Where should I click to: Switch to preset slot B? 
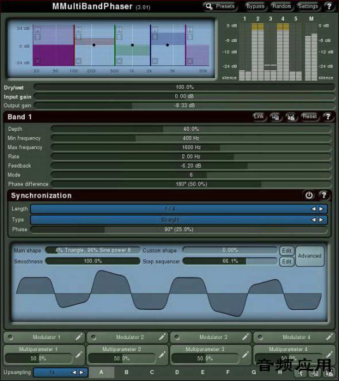coord(127,372)
